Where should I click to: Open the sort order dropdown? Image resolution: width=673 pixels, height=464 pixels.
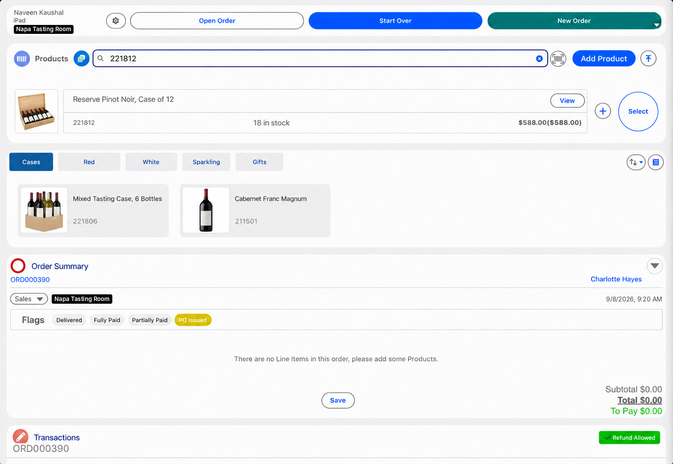(636, 162)
